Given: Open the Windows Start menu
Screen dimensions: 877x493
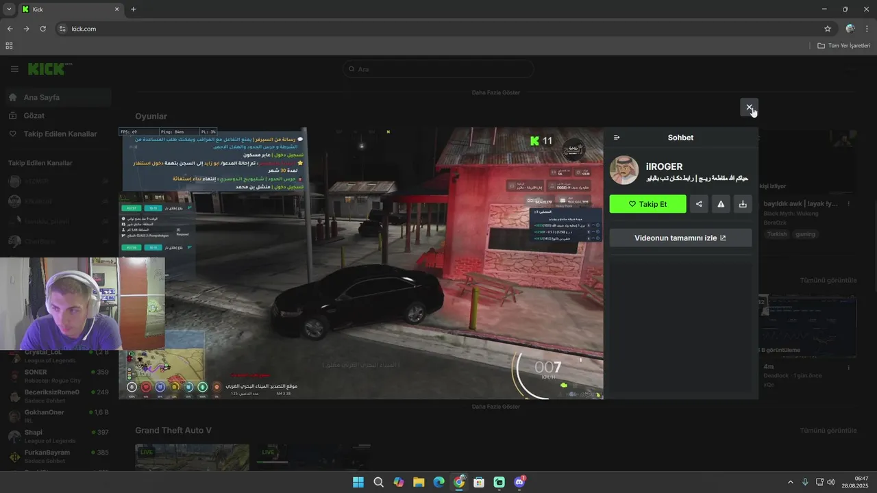Looking at the screenshot, I should pyautogui.click(x=358, y=482).
